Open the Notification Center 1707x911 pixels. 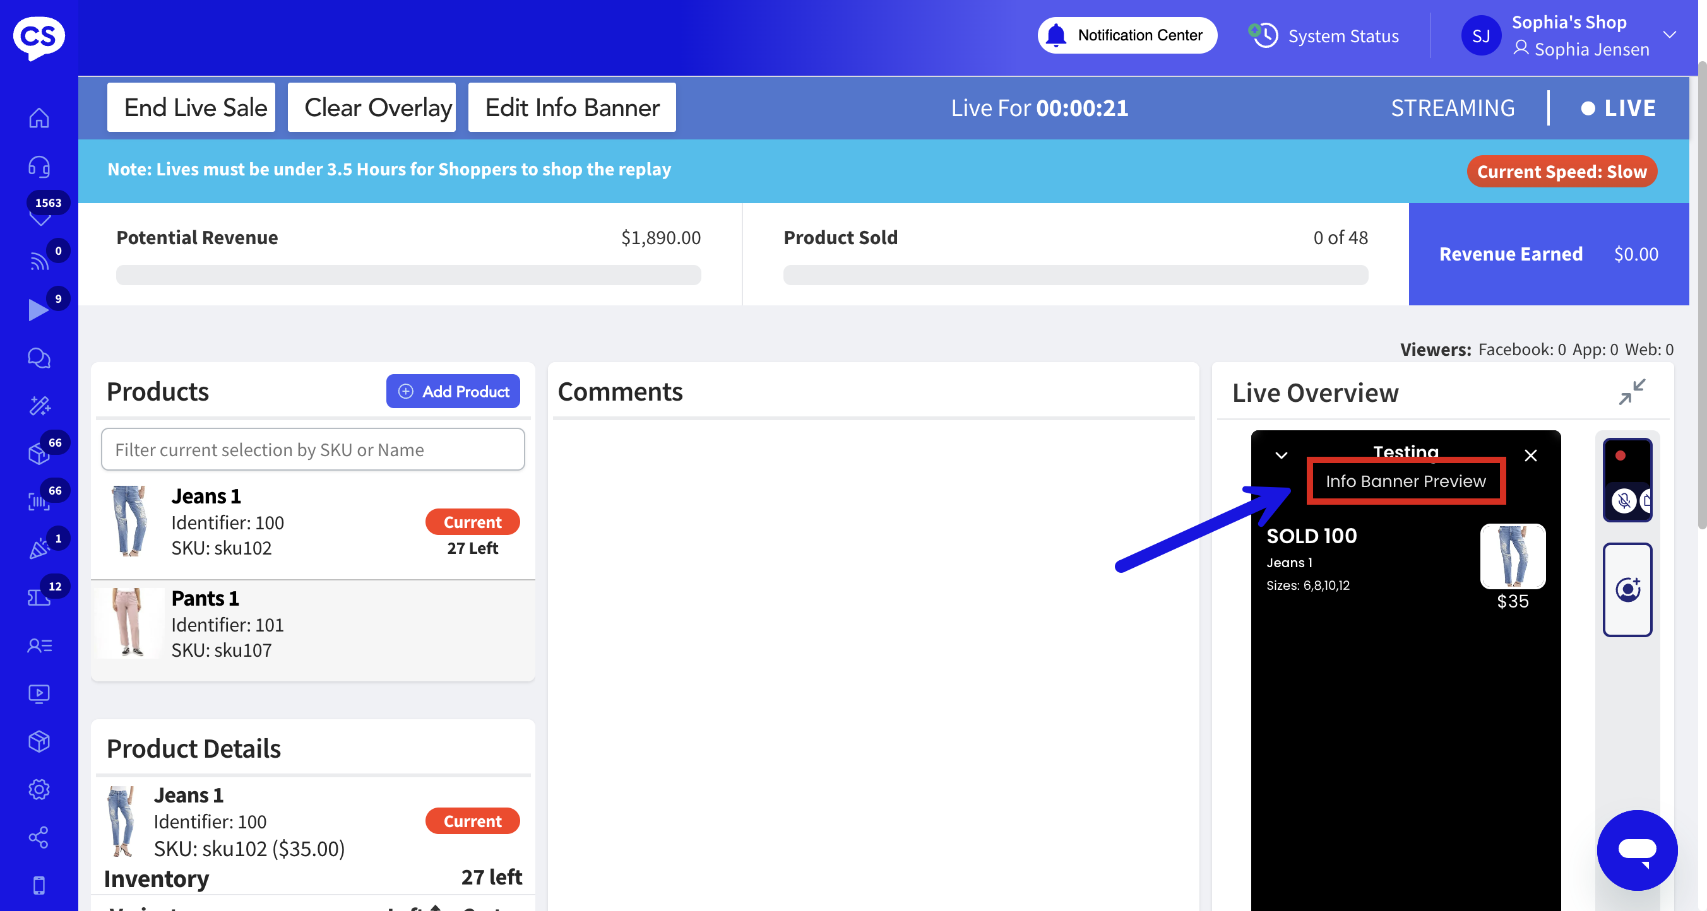pyautogui.click(x=1126, y=35)
